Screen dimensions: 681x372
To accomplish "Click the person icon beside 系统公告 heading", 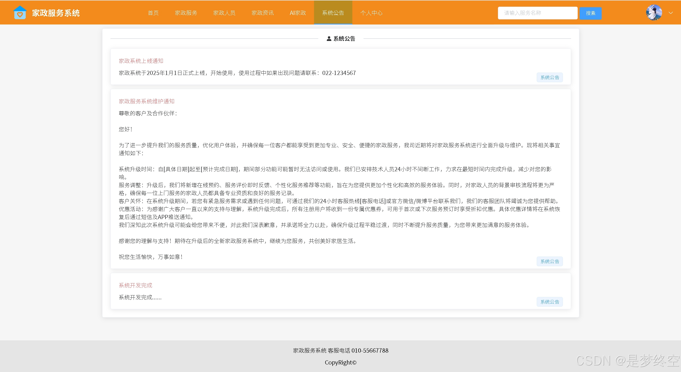I will click(329, 39).
